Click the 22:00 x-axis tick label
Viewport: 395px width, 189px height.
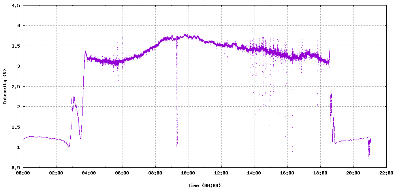coord(386,173)
